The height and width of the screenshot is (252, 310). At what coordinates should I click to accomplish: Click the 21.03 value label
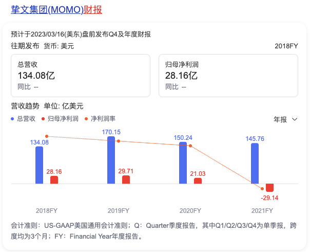(198, 174)
